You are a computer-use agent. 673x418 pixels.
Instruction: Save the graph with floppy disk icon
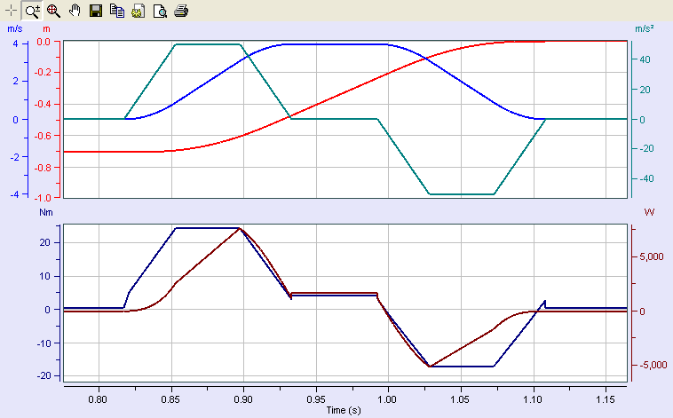click(96, 11)
